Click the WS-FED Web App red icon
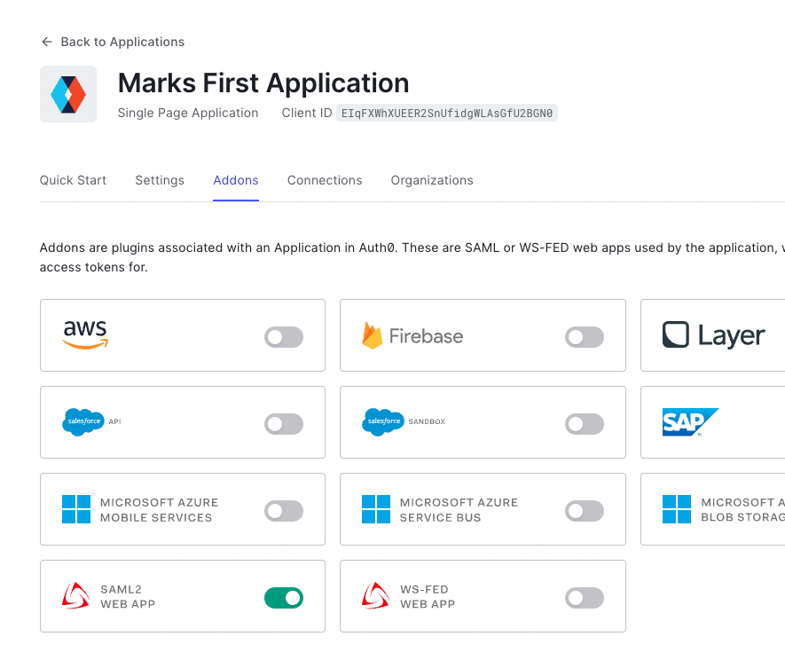This screenshot has width=785, height=660. pyautogui.click(x=375, y=595)
